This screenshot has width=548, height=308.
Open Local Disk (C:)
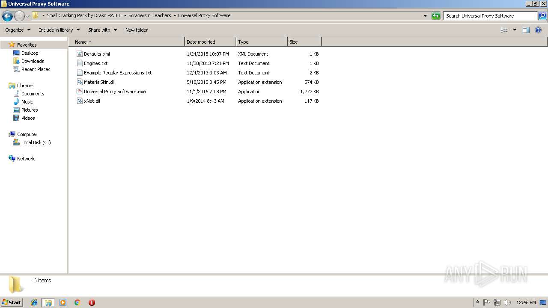36,142
